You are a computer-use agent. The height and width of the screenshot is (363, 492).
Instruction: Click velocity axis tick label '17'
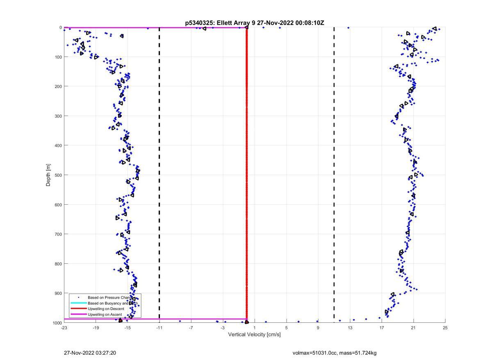coord(382,328)
